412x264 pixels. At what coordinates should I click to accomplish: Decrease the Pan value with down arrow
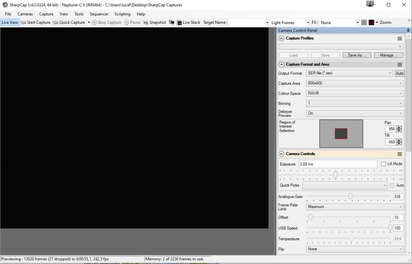click(399, 130)
